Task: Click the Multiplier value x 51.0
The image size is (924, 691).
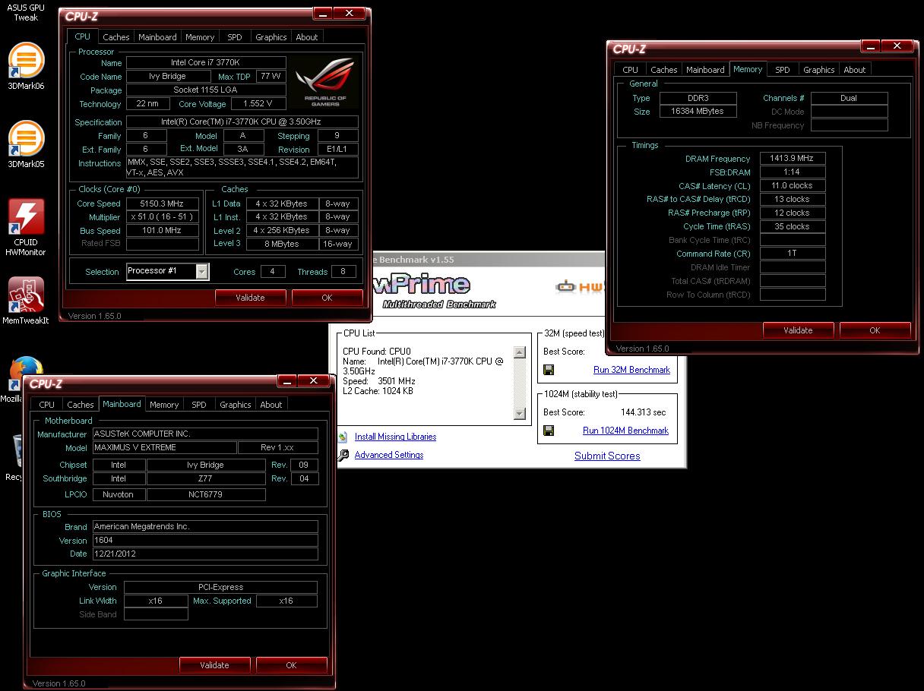Action: pyautogui.click(x=163, y=217)
